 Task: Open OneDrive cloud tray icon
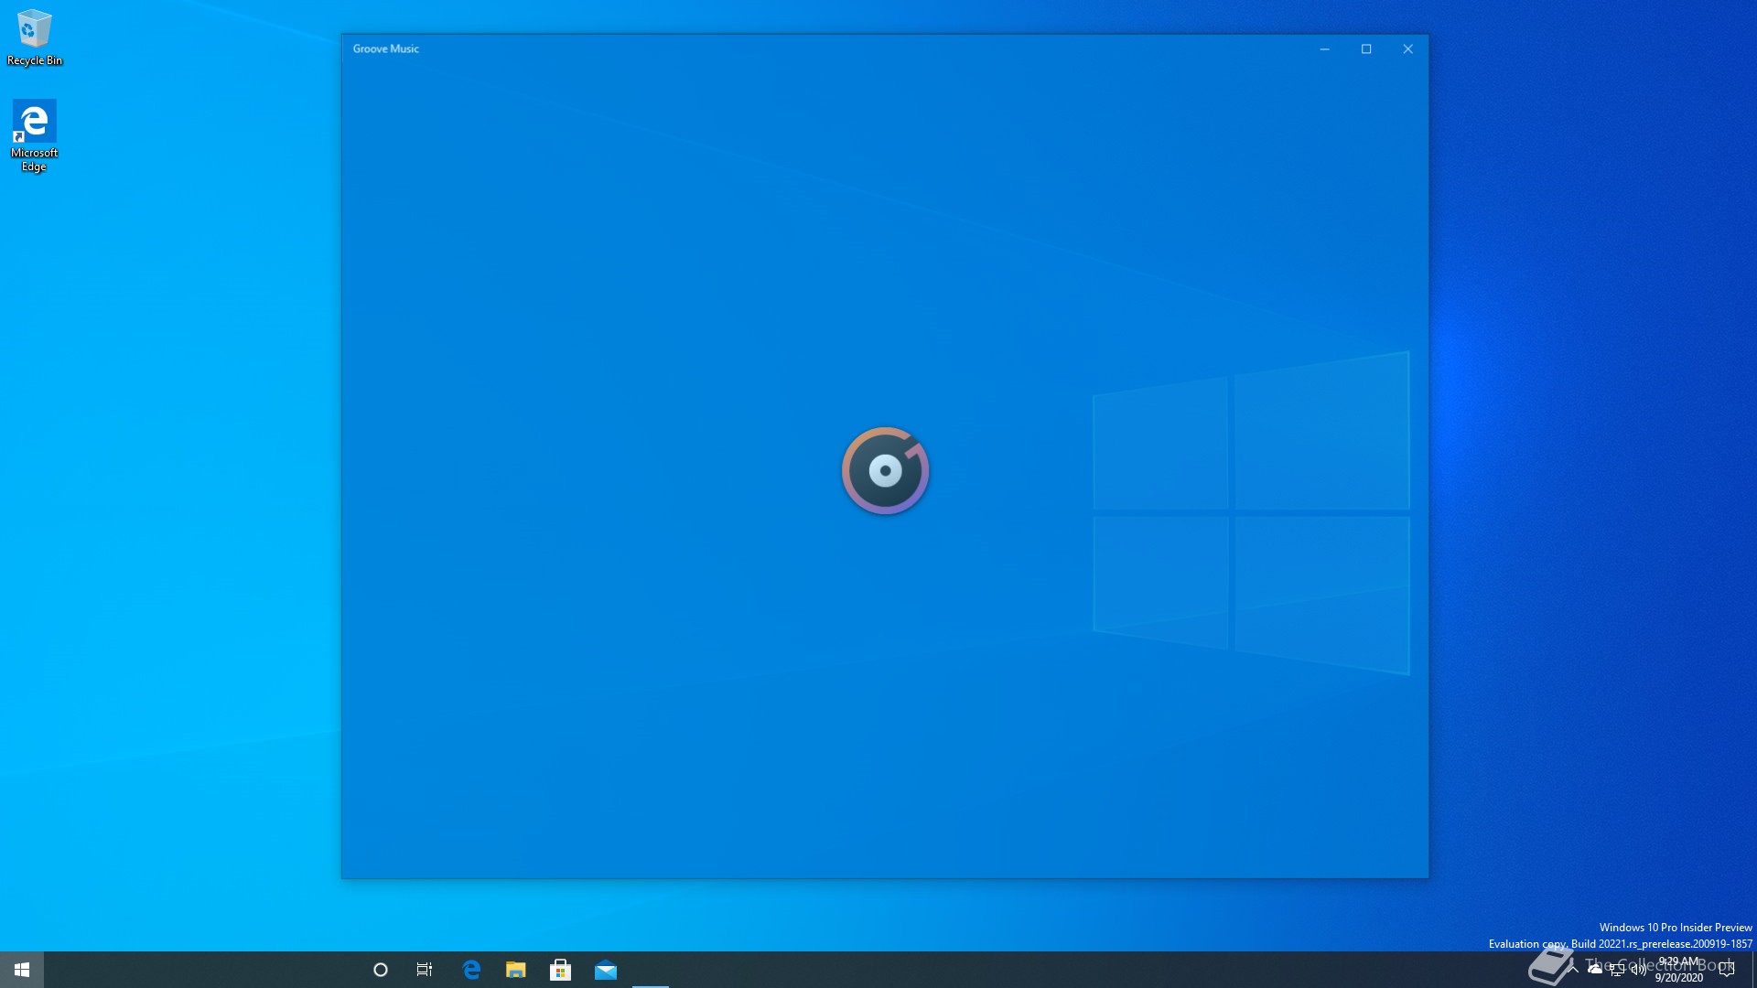coord(1595,970)
